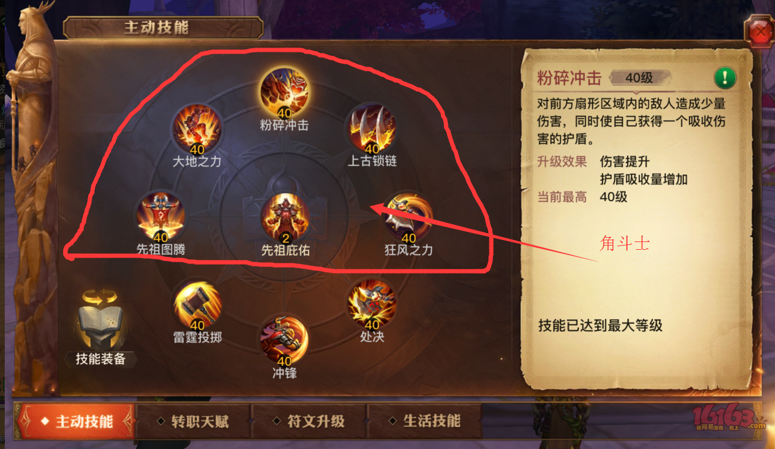The height and width of the screenshot is (449, 775).
Task: Click the 粉碎冲击 skill title in description
Action: pyautogui.click(x=569, y=78)
